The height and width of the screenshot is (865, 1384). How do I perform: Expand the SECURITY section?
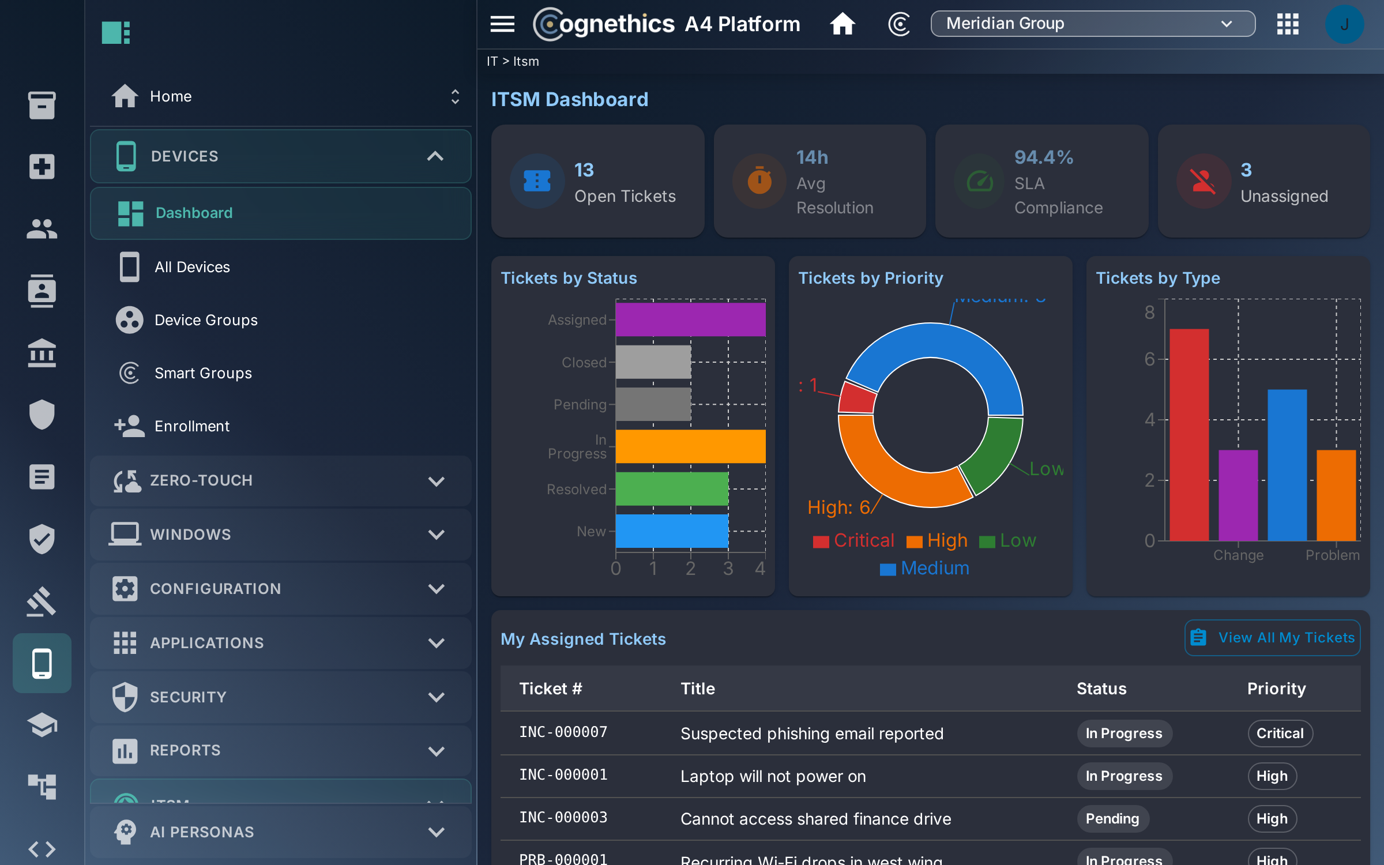click(281, 697)
